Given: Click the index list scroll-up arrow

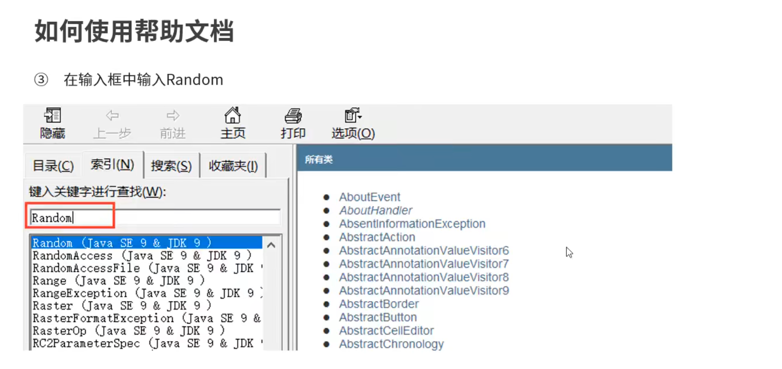Looking at the screenshot, I should tap(271, 245).
